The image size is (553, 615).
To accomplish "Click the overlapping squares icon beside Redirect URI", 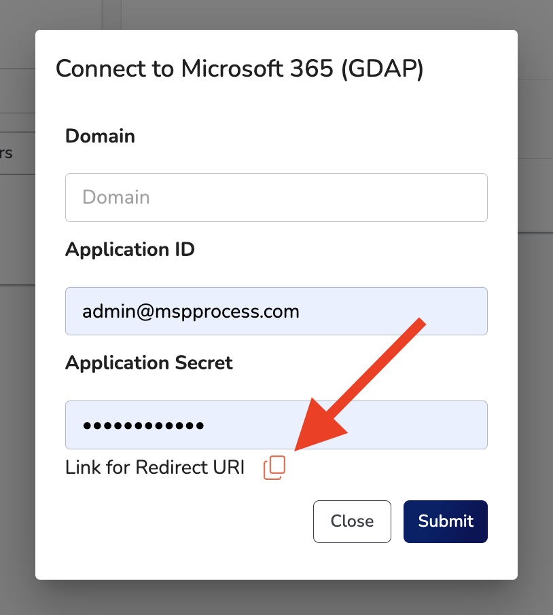I will (274, 468).
